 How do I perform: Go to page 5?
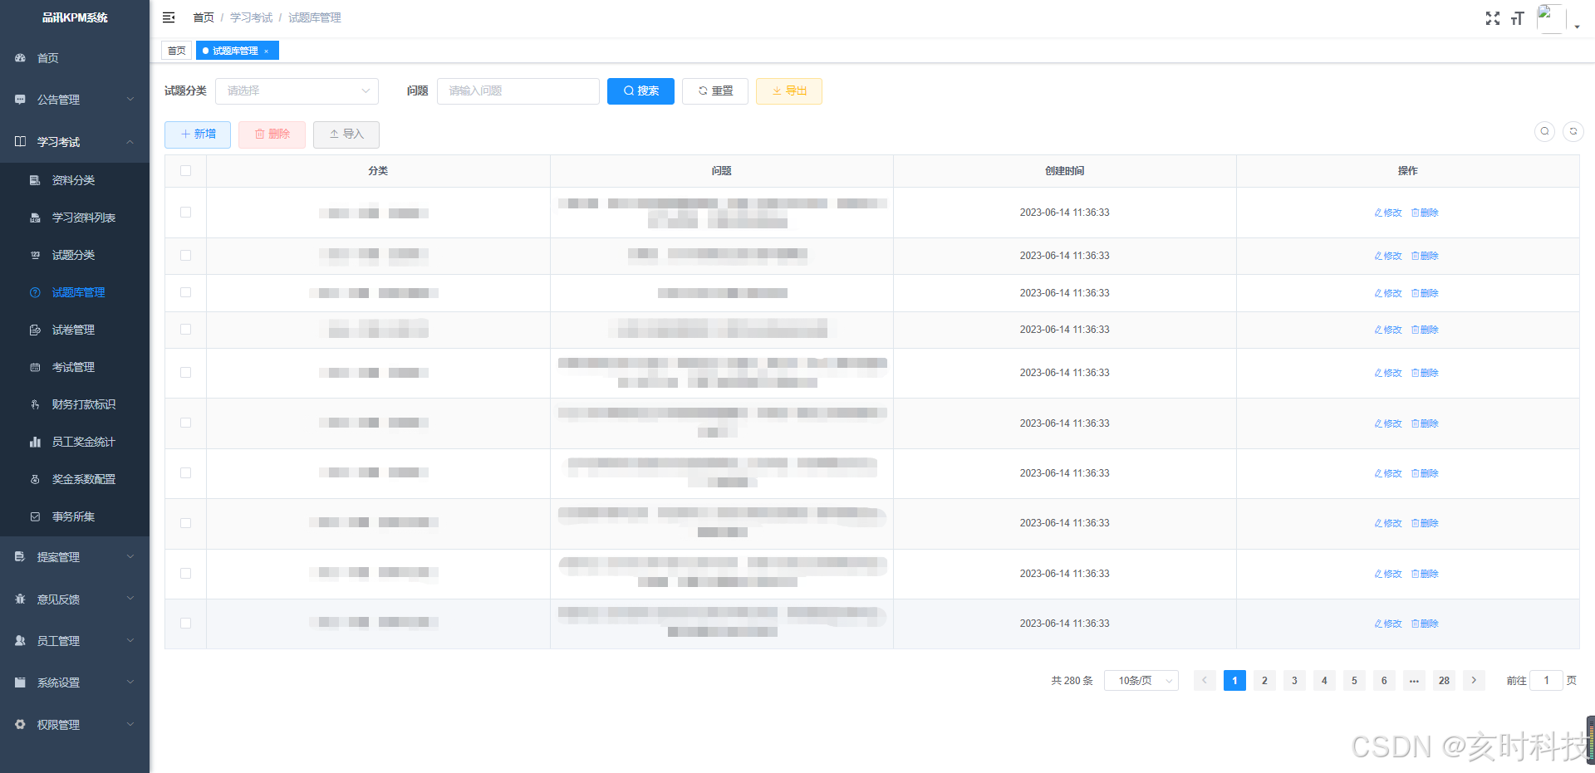coord(1354,681)
